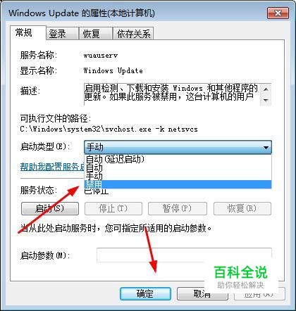Click the 停止(T) button
Screen dimensions: 296x311
113,208
